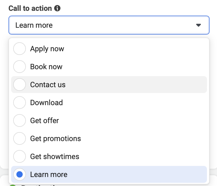Click the Call to action heading label

30,8
